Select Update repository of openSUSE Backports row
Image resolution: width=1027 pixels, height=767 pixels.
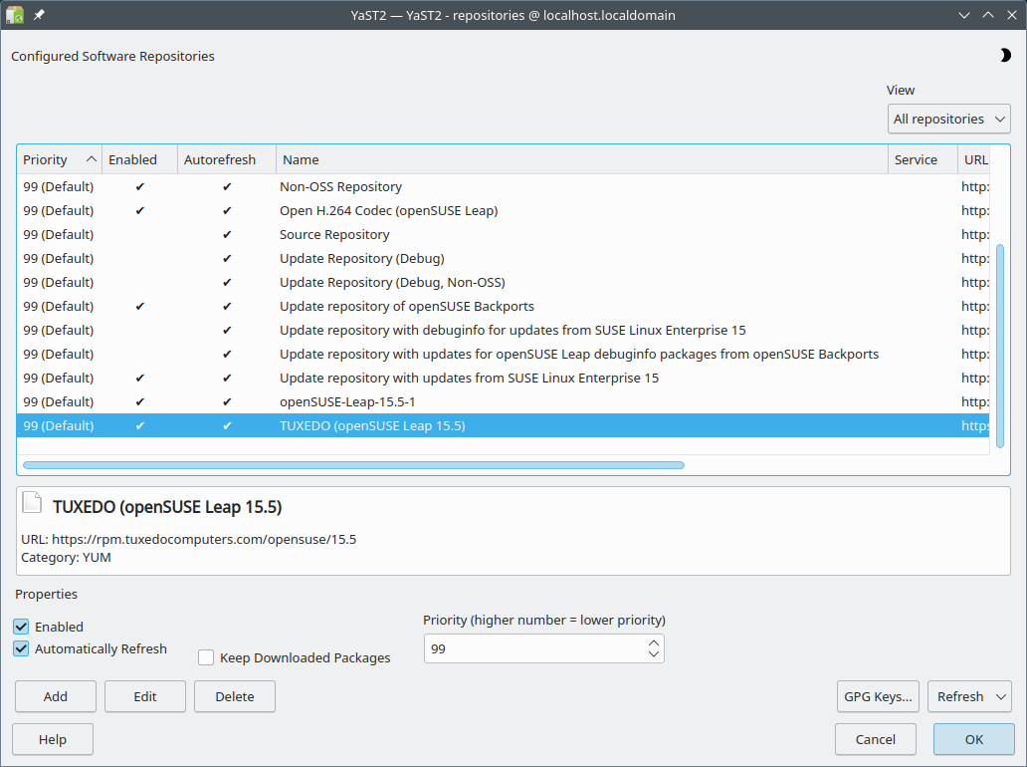[503, 306]
